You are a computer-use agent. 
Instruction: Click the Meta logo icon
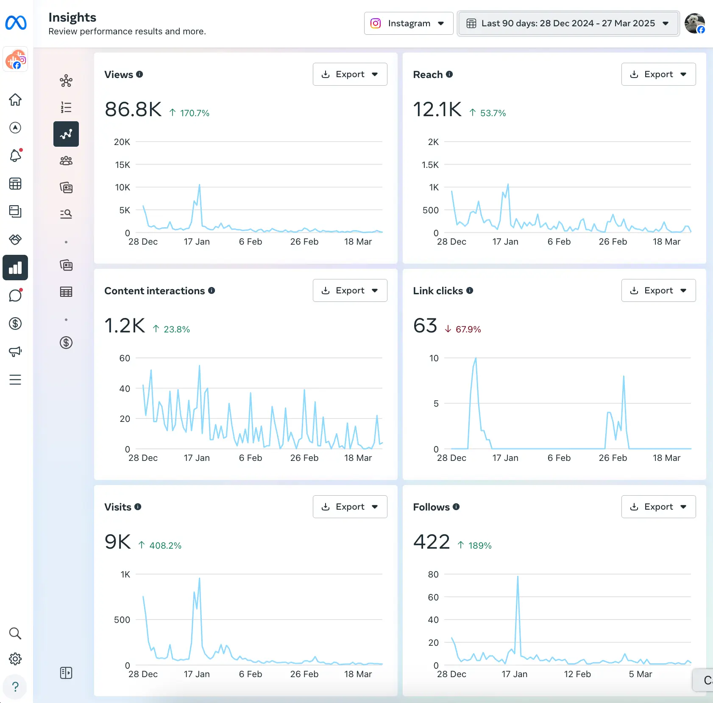[16, 23]
